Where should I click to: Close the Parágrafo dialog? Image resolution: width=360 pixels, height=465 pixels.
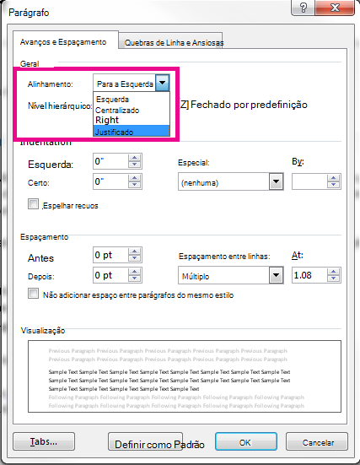335,8
